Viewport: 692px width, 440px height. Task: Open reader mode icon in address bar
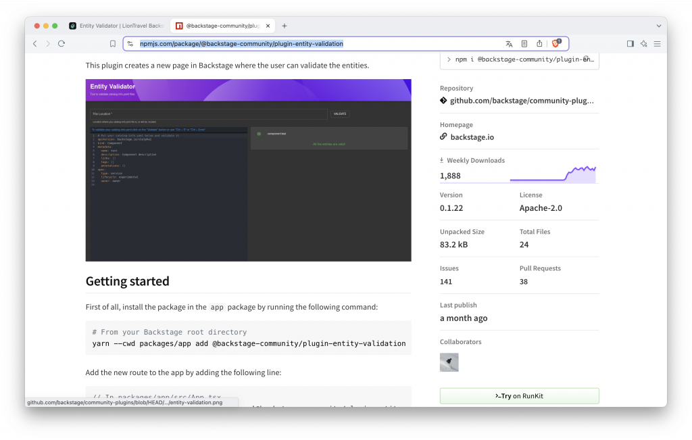pyautogui.click(x=524, y=44)
